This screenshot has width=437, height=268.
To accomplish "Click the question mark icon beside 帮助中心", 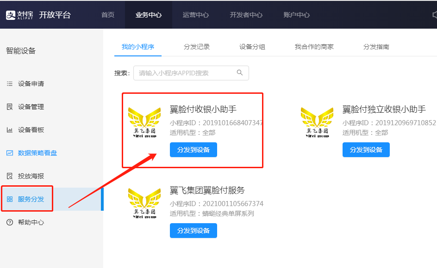I will point(10,222).
